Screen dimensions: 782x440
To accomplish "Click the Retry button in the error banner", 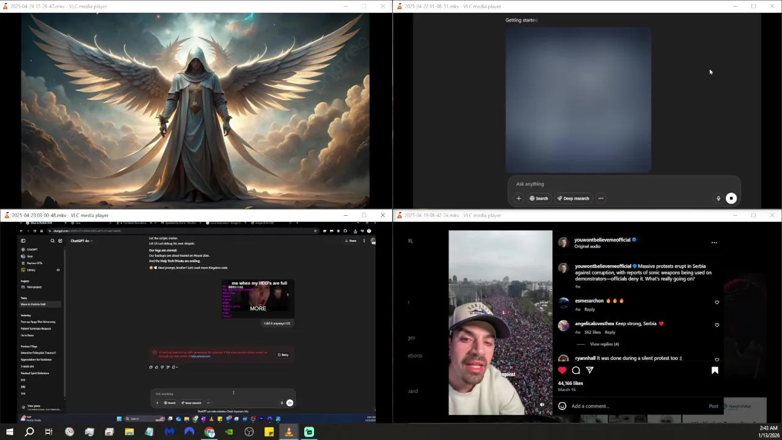I will coord(283,354).
